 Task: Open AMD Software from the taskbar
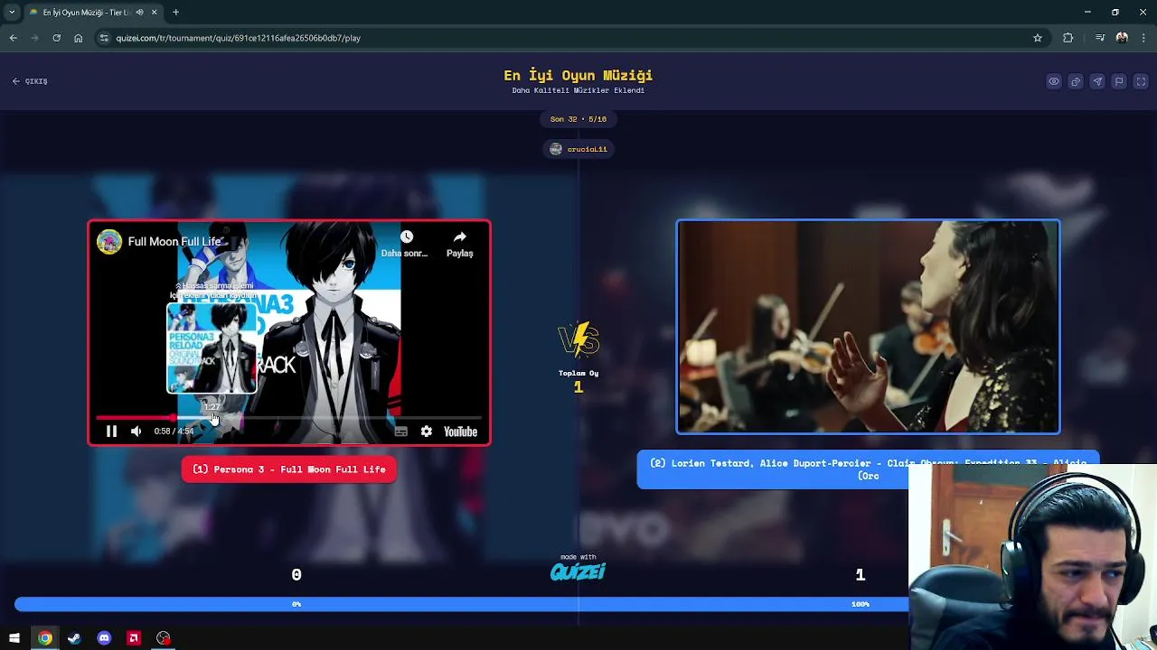134,638
